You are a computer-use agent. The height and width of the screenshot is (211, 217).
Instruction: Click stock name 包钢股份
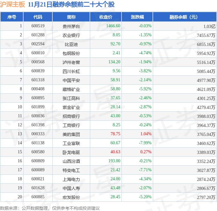tap(71, 53)
